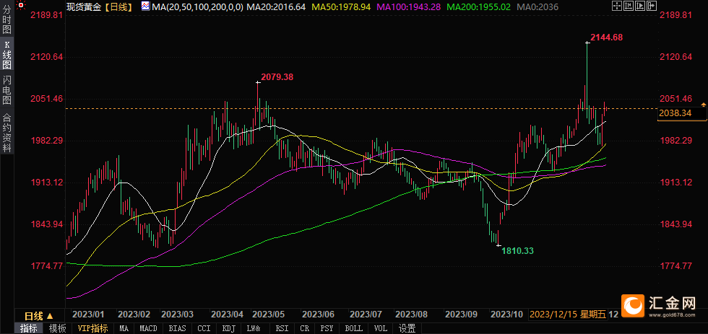Click the 2023/10 timeline label
The image size is (708, 334).
click(x=506, y=314)
